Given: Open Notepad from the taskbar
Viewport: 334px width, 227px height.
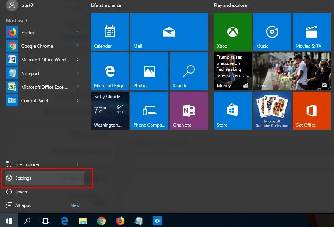Looking at the screenshot, I should coord(138,221).
